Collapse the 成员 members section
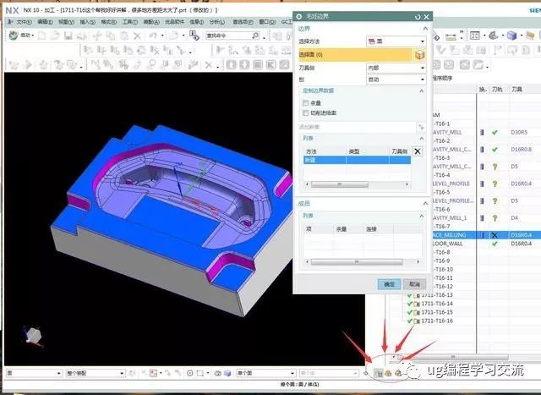Viewport: 541px width, 395px height. (x=425, y=203)
